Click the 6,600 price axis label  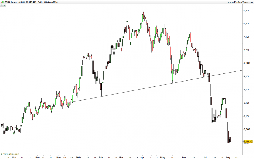(x=246, y=90)
